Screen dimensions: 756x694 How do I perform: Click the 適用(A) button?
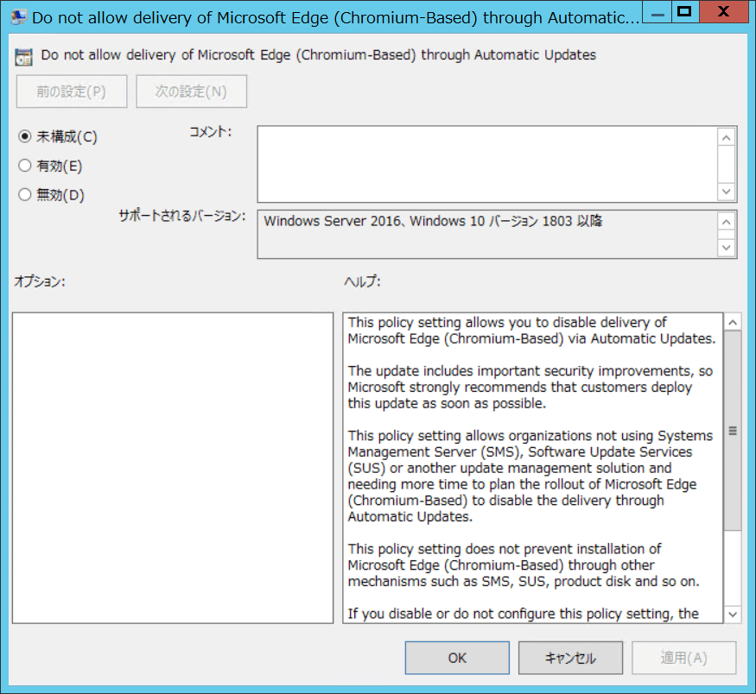coord(684,658)
